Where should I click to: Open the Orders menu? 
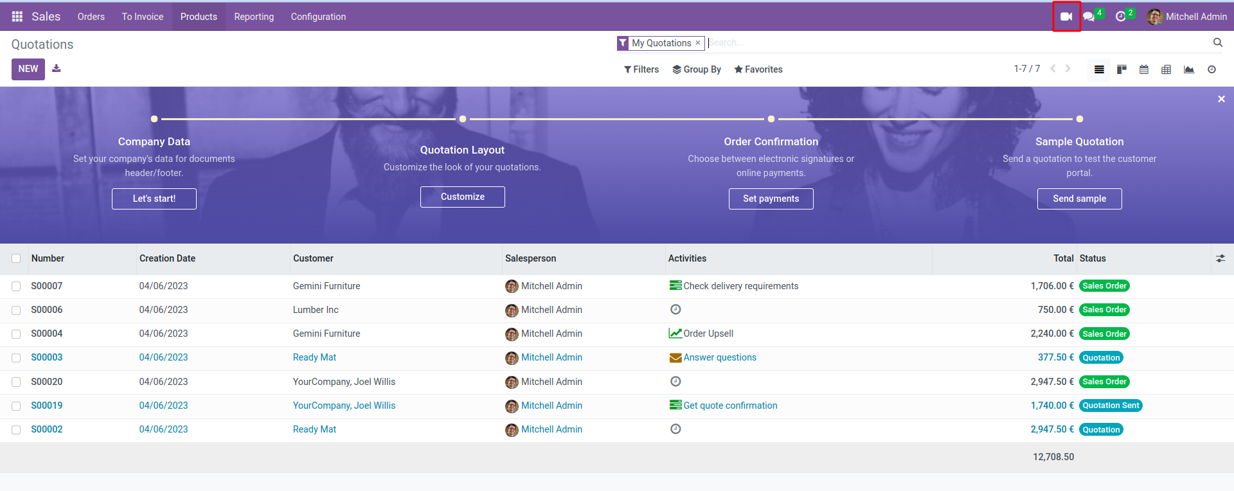(91, 17)
